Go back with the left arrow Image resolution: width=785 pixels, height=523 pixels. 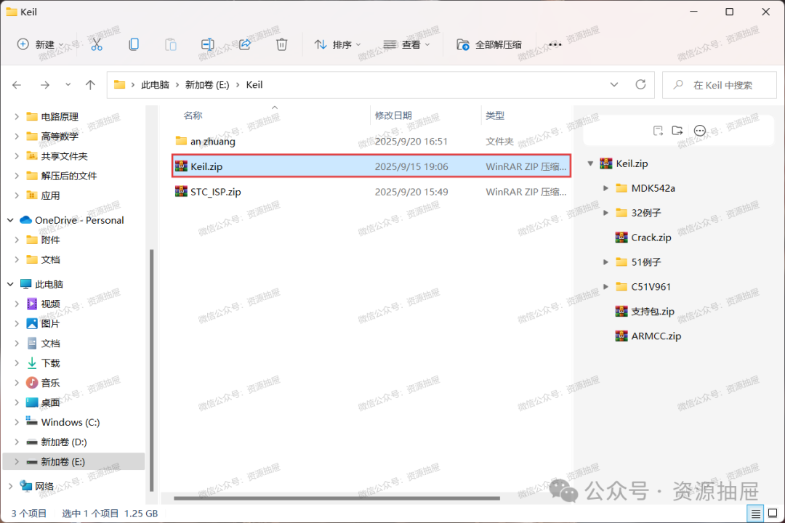click(x=17, y=85)
